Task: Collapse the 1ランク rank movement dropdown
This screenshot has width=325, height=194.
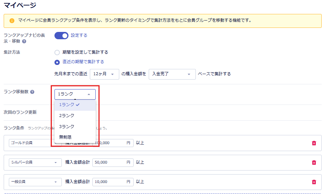Action: 75,94
